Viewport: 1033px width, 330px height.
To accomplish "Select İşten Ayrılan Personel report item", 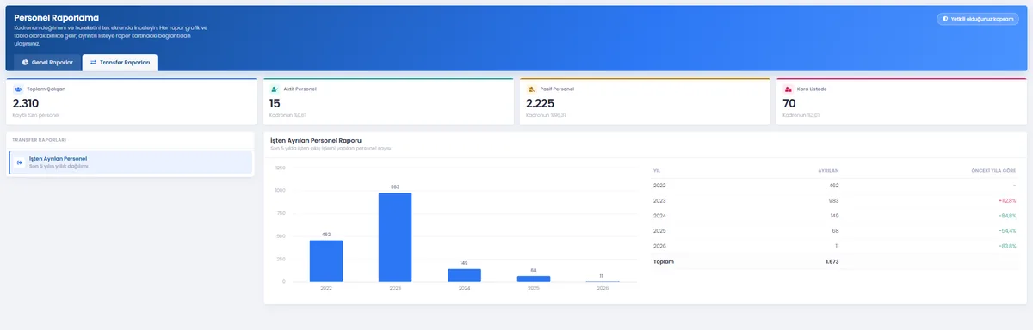I will (130, 162).
